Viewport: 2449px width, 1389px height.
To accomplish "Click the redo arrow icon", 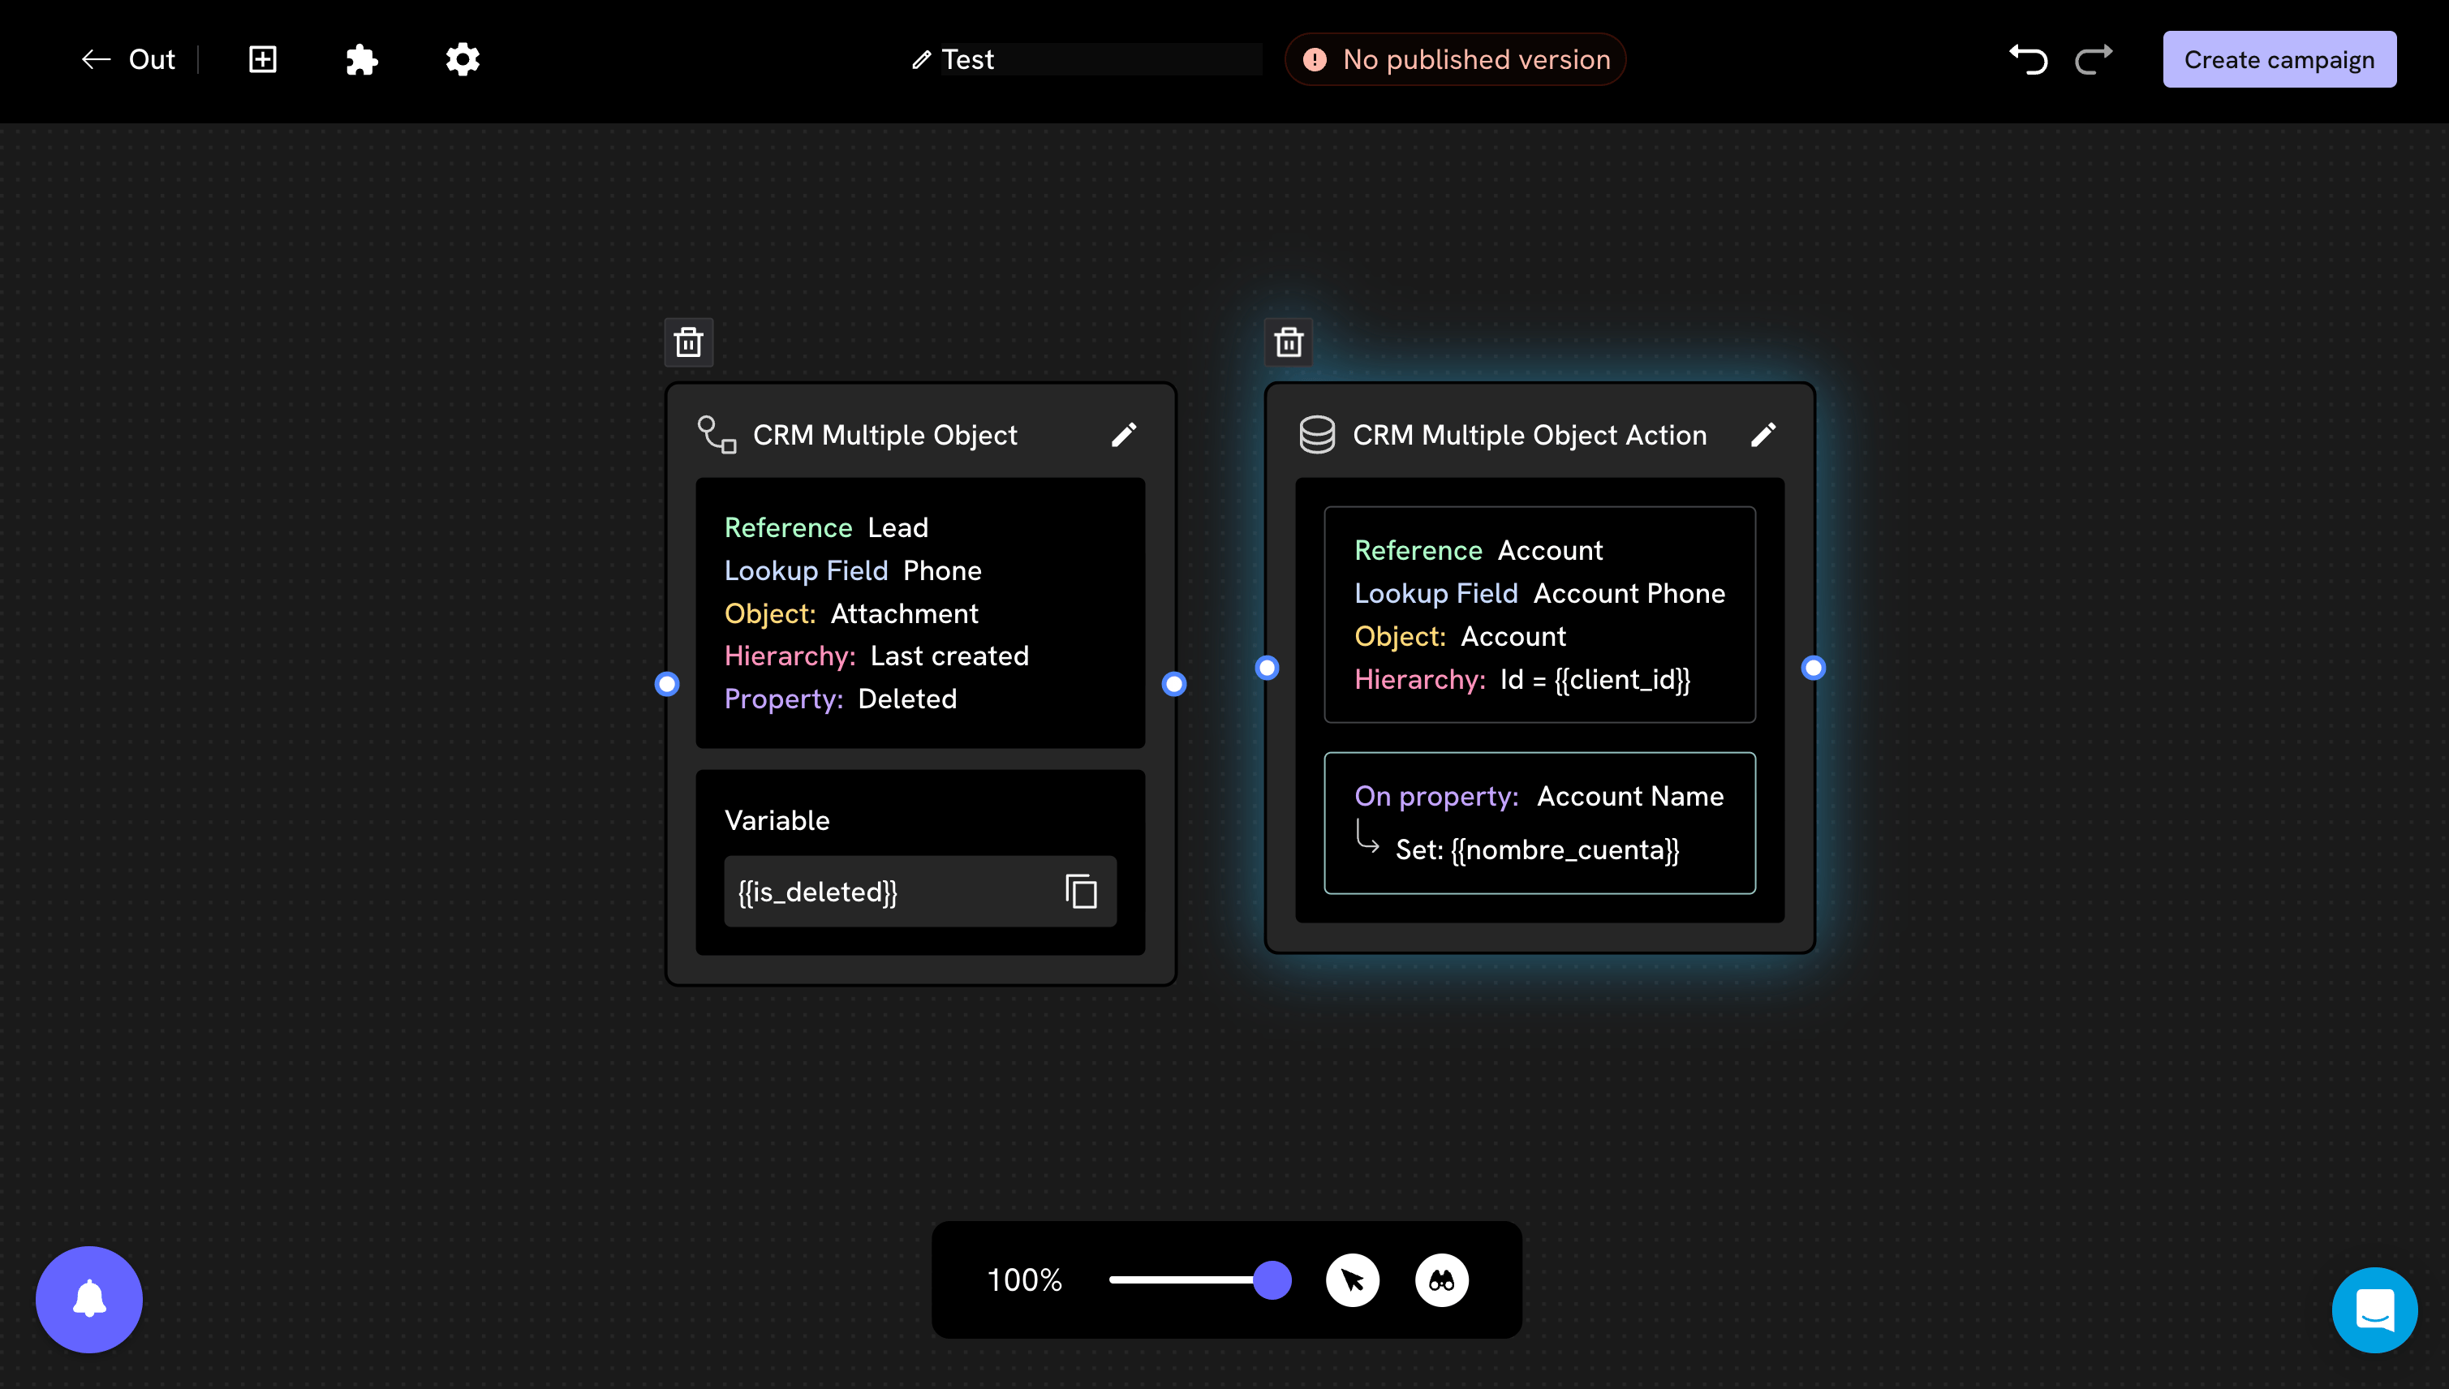I will (2093, 59).
